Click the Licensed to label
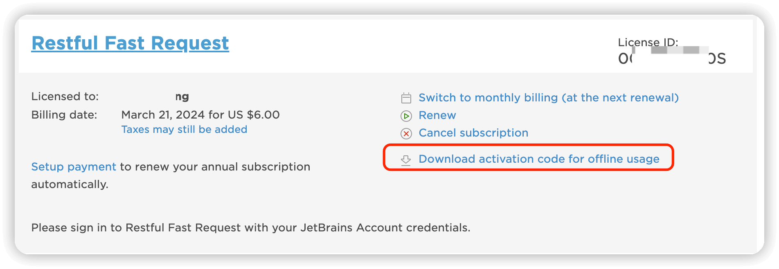Viewport: 779px width, 269px height. [65, 96]
